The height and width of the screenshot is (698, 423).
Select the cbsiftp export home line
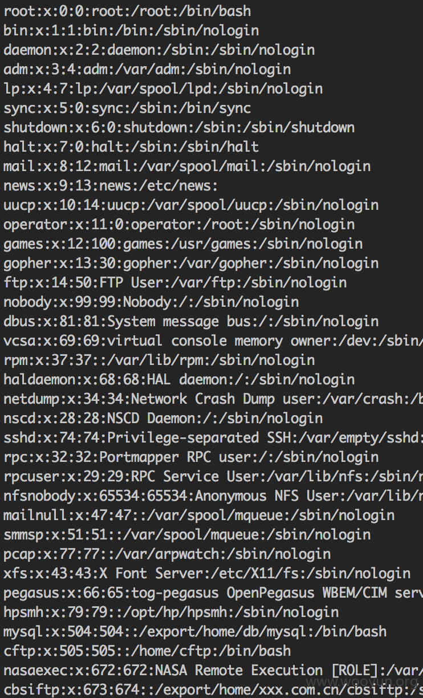(213, 689)
